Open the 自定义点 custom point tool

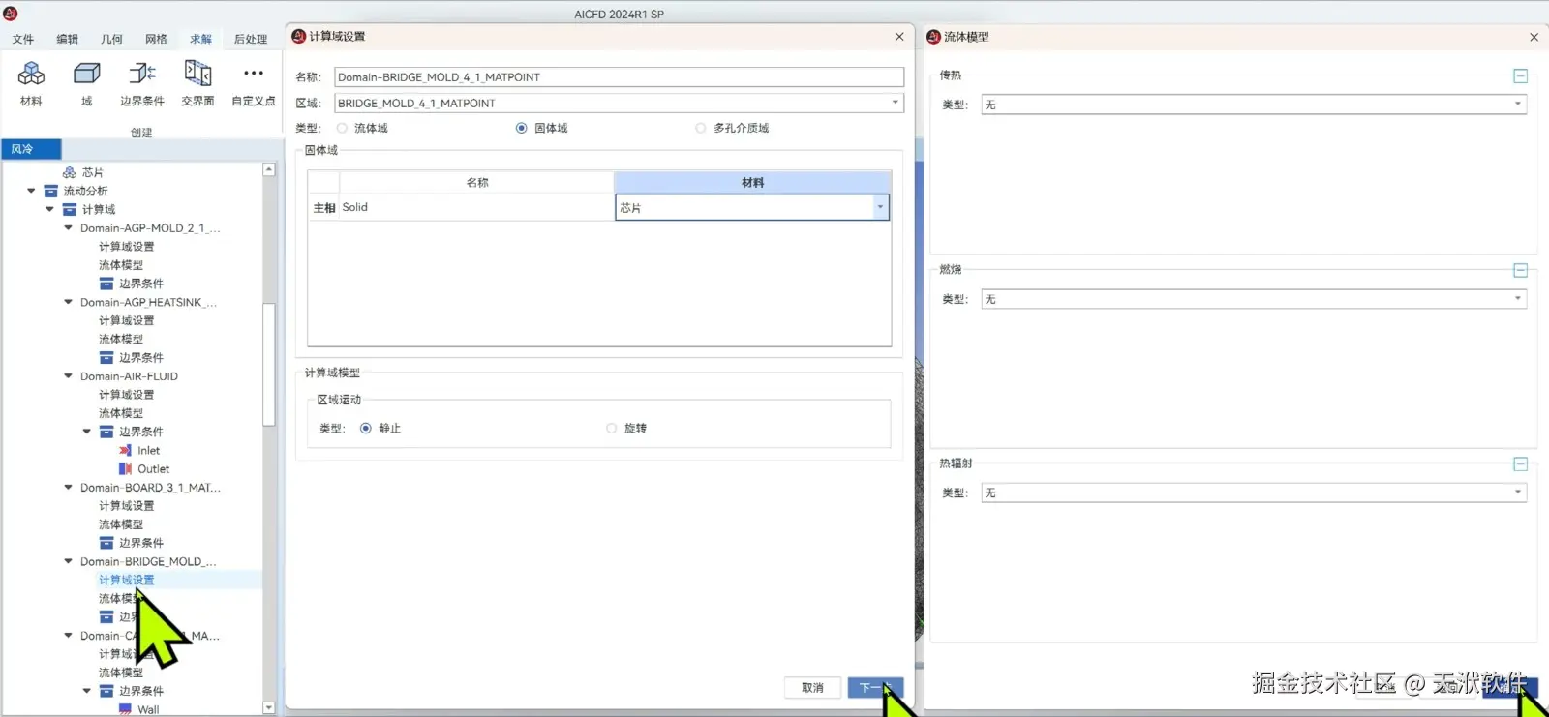click(254, 82)
